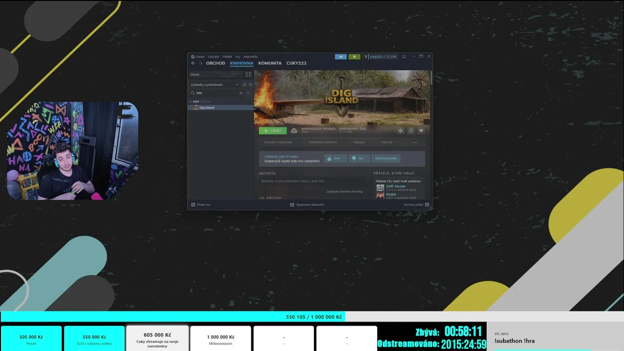Click the cloud sync status icon

[294, 131]
